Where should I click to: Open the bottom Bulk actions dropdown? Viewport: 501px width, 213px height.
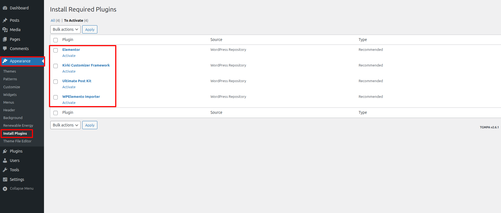(65, 125)
